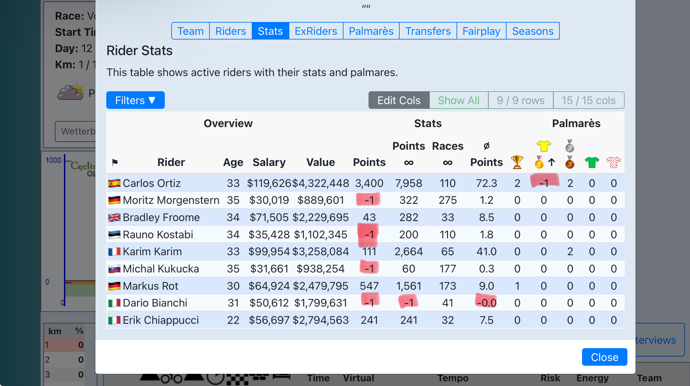Expand the Filters dropdown
The height and width of the screenshot is (386, 690).
135,100
